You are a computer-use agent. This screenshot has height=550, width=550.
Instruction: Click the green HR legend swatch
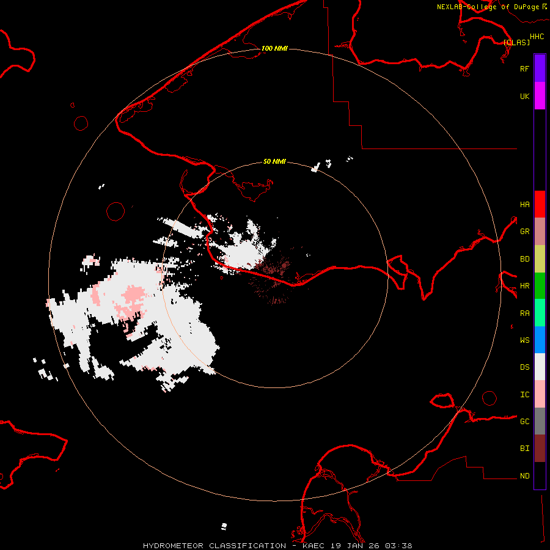(540, 285)
